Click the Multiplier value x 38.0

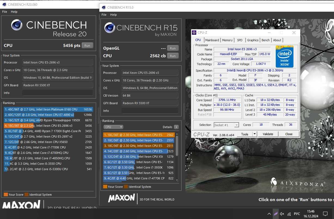pyautogui.click(x=227, y=105)
